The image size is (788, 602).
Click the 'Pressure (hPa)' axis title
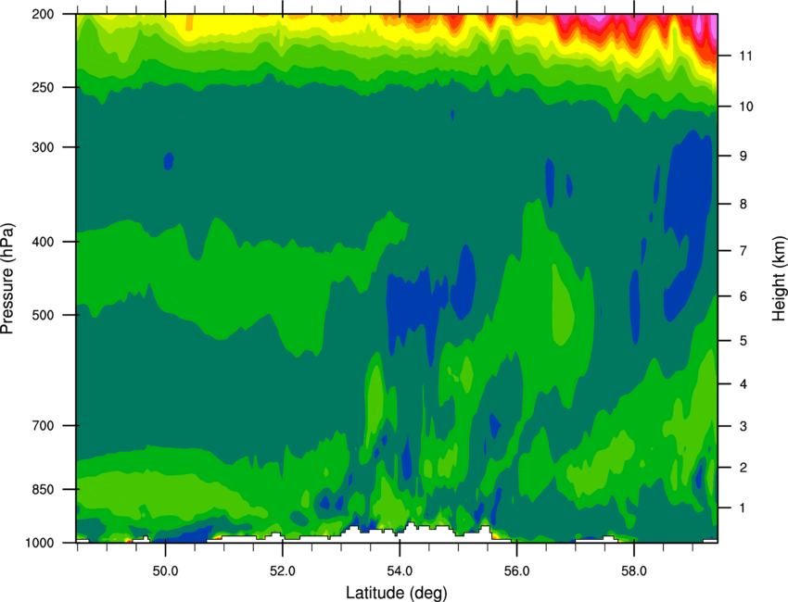pos(7,278)
